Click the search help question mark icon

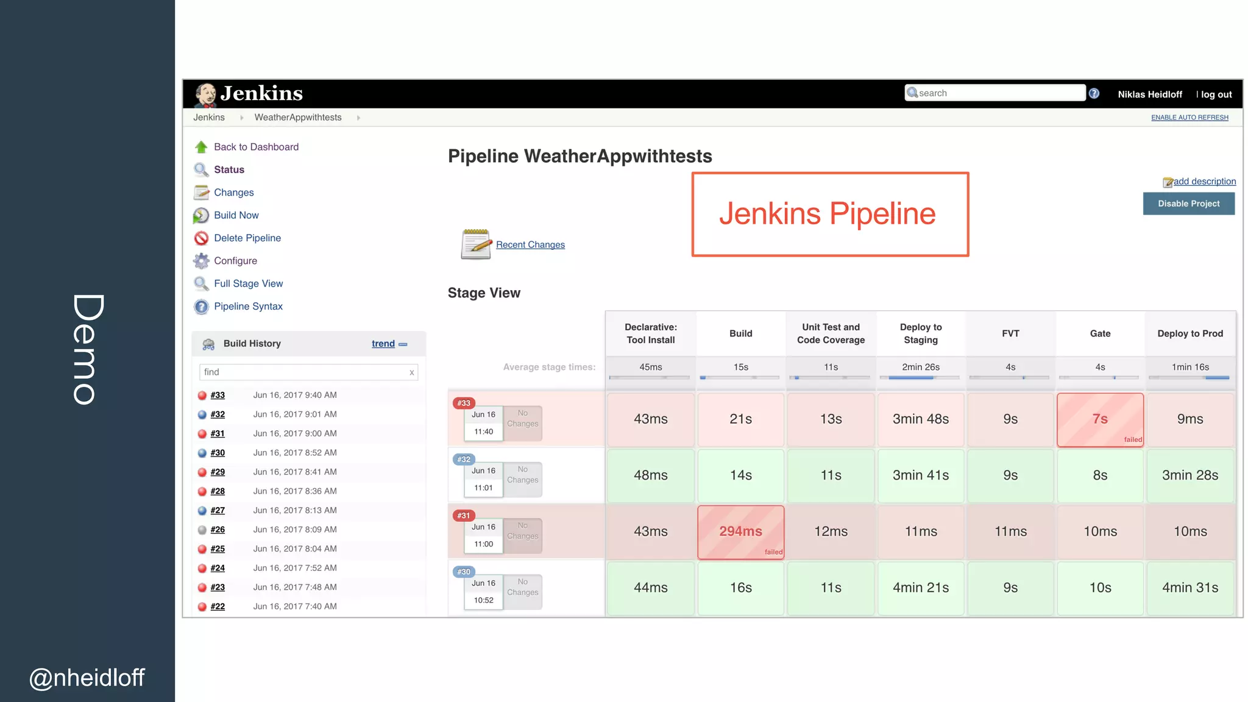[1094, 93]
